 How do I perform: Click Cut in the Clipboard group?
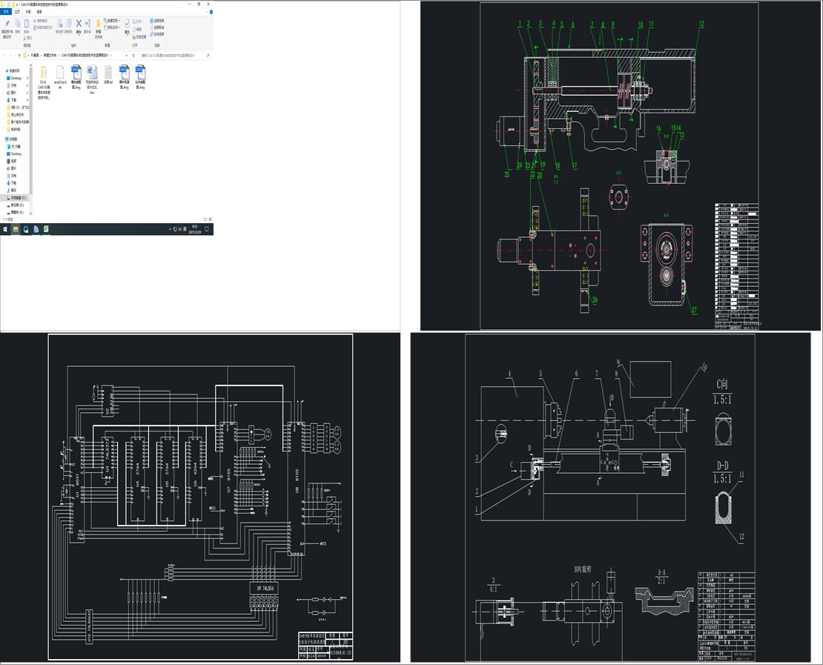[x=27, y=38]
